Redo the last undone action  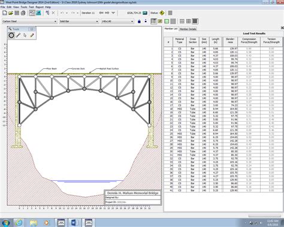tap(73, 13)
